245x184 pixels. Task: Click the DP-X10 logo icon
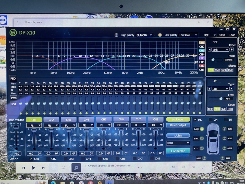point(13,32)
